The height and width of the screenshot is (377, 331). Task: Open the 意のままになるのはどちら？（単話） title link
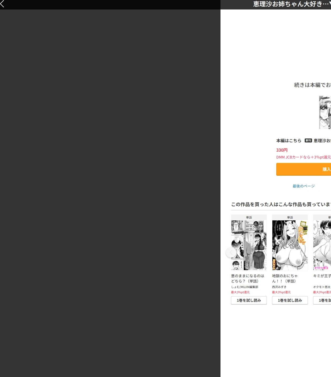click(248, 279)
